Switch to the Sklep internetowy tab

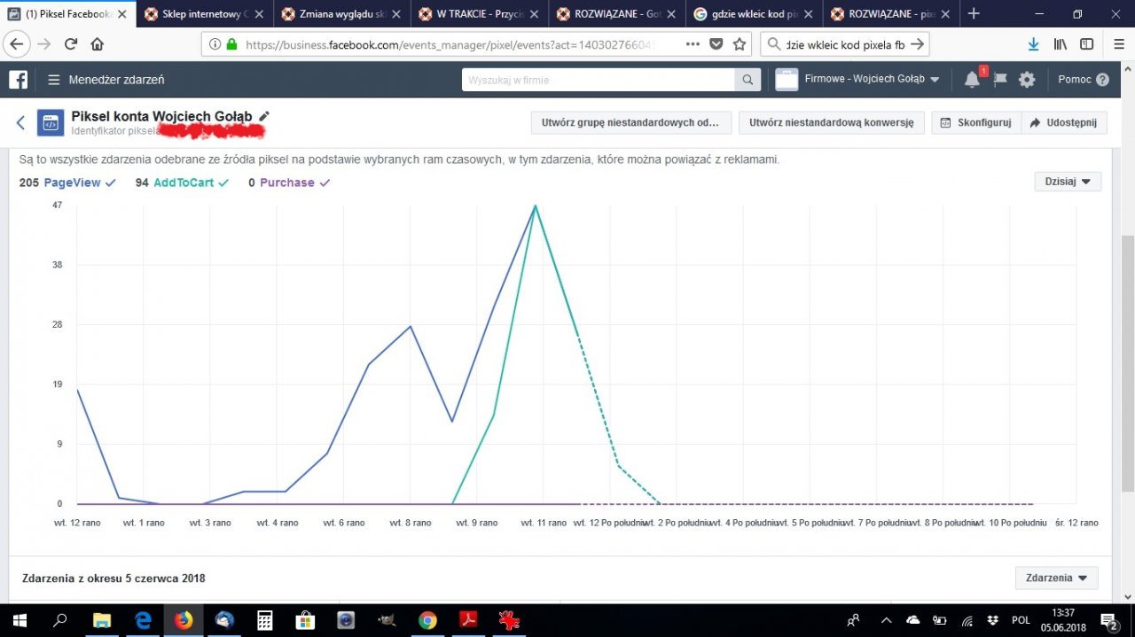[203, 13]
